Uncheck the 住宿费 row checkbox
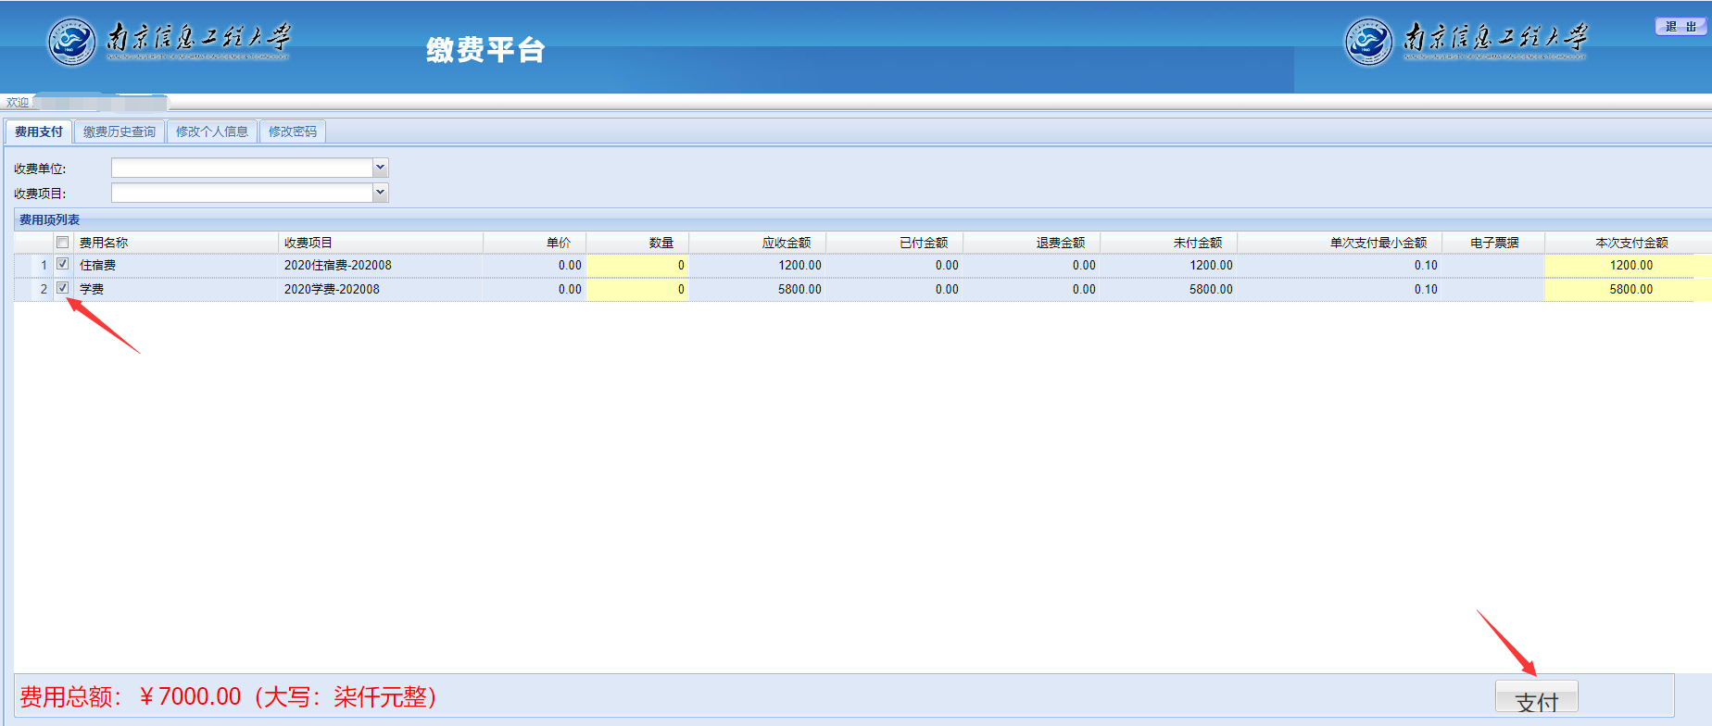 (63, 265)
